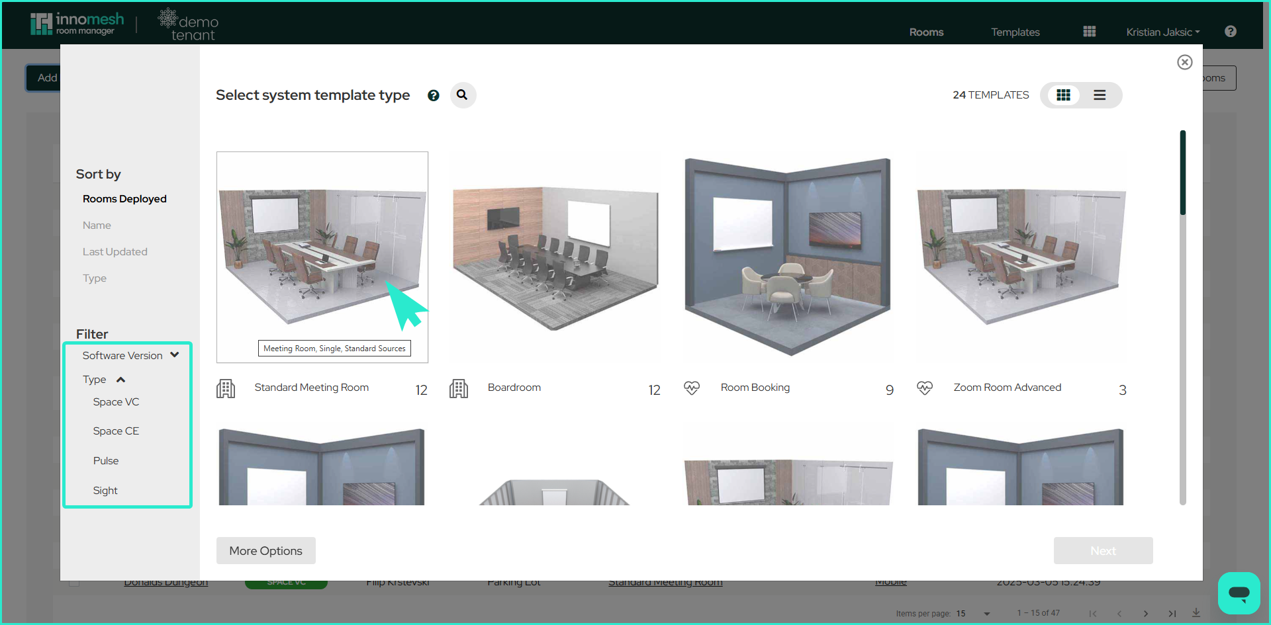This screenshot has height=625, width=1271.
Task: Click the Add button behind the dialog
Action: click(x=44, y=78)
